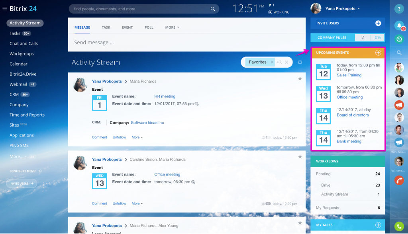
Task: Click the Send message input field
Action: click(187, 42)
